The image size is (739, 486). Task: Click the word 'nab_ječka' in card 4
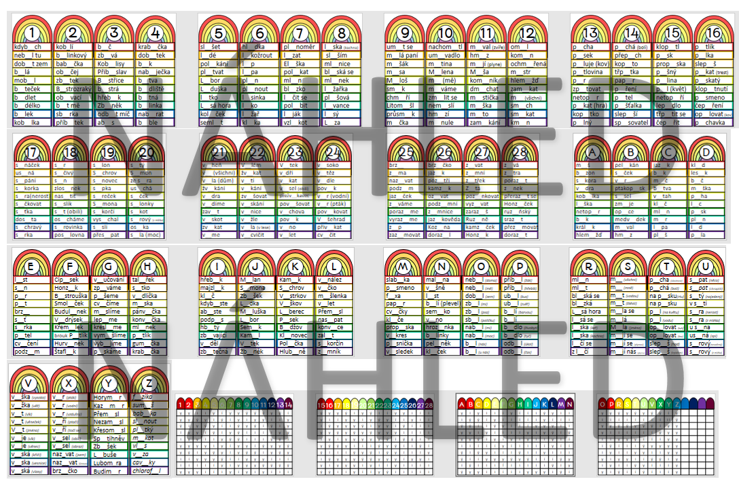(154, 72)
